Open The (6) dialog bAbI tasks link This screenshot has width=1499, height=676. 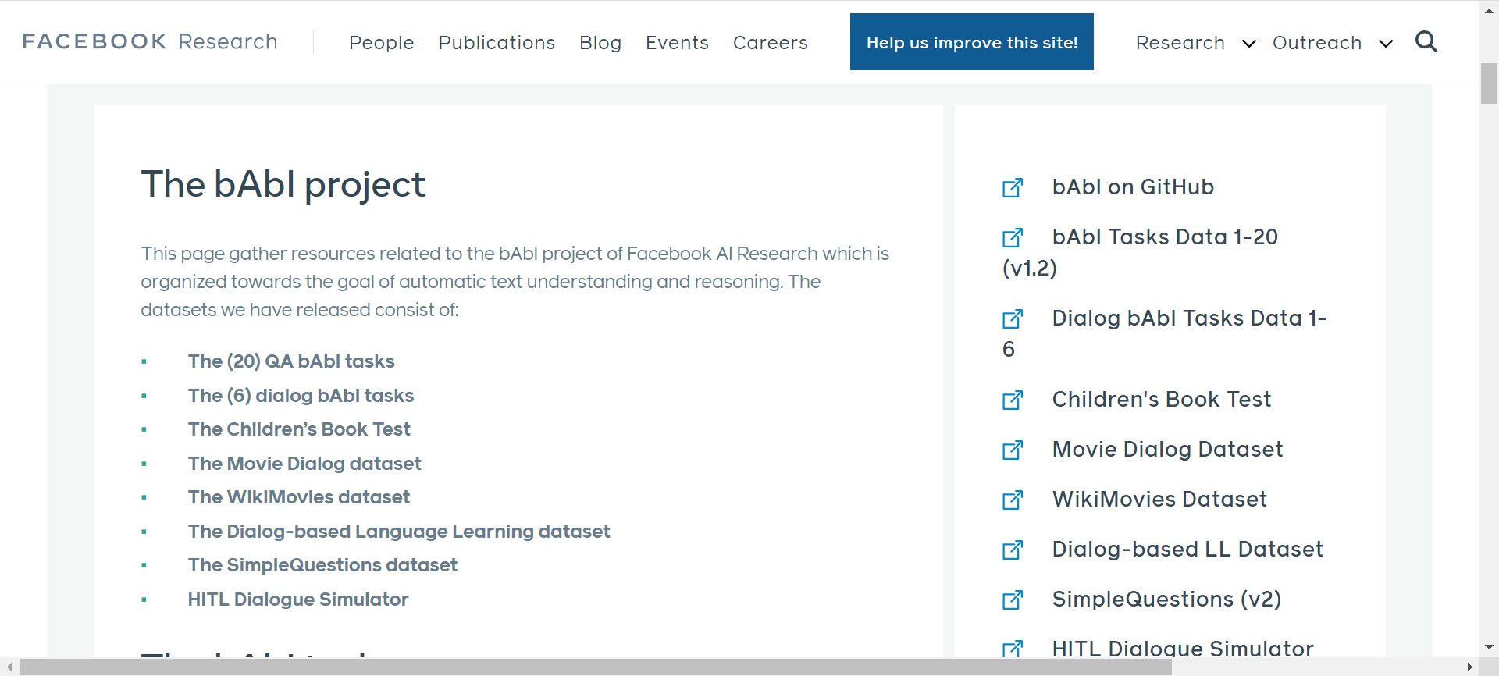(301, 396)
